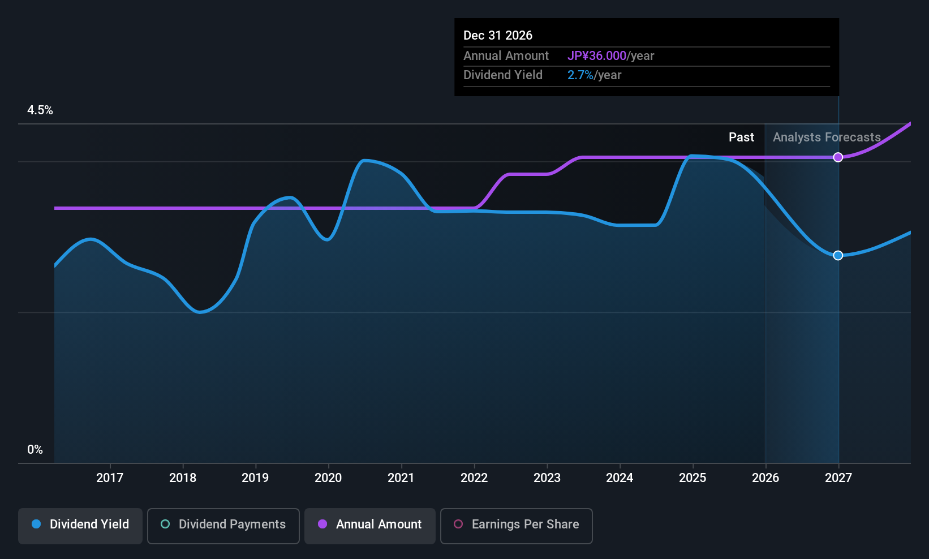Toggle the Dividend Yield legend button
The width and height of the screenshot is (929, 559).
pyautogui.click(x=80, y=526)
